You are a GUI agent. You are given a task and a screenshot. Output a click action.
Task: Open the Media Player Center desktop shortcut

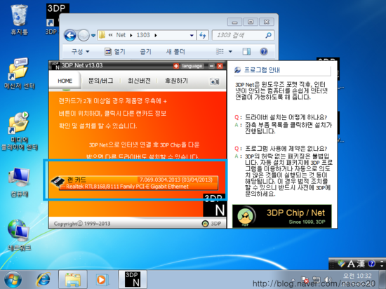click(19, 131)
